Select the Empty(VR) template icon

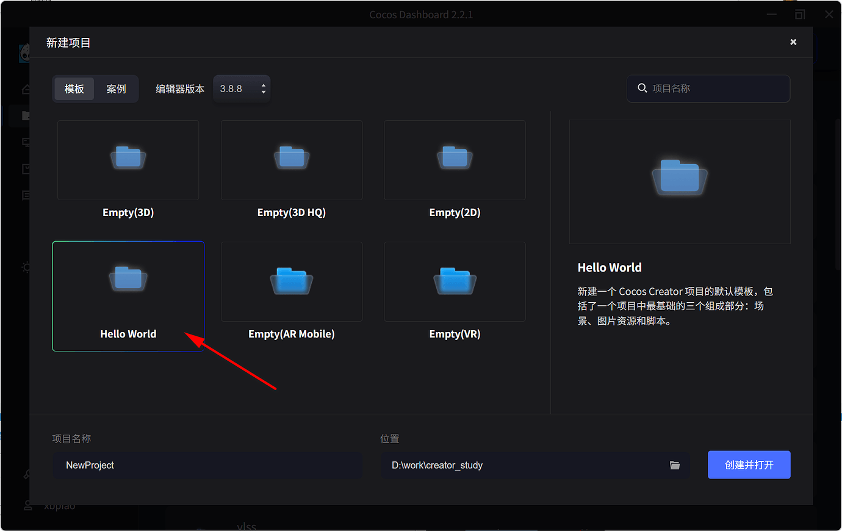(x=455, y=281)
